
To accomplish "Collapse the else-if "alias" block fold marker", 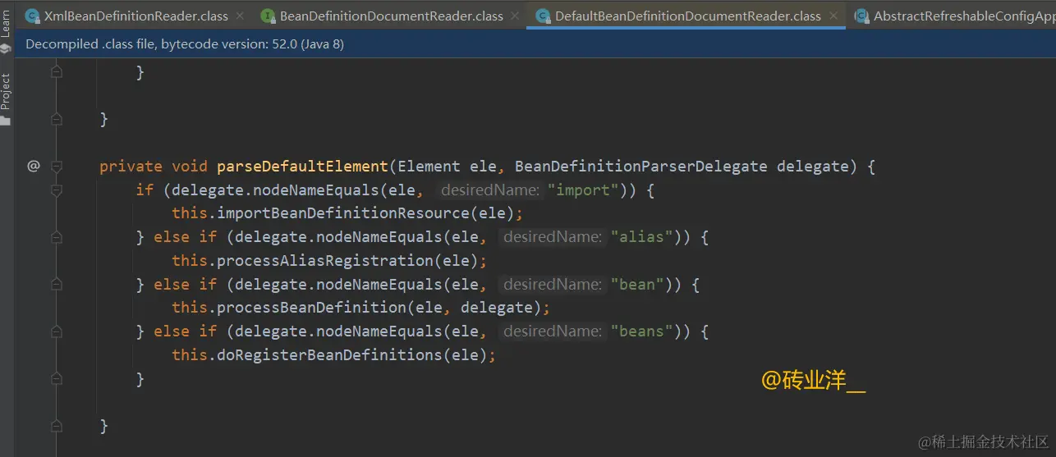I will [57, 237].
